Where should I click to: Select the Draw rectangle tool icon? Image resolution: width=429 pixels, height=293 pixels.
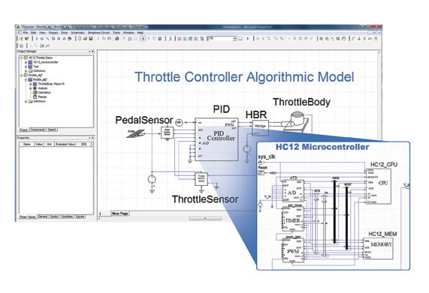pos(59,39)
